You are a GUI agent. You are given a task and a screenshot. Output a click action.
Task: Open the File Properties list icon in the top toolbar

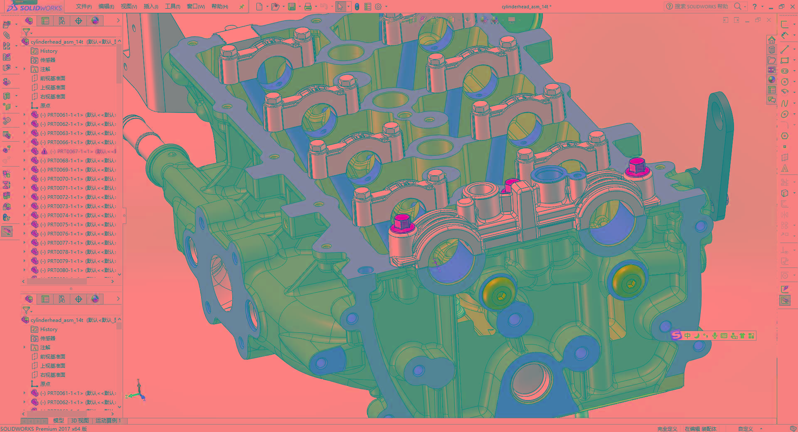pyautogui.click(x=368, y=7)
